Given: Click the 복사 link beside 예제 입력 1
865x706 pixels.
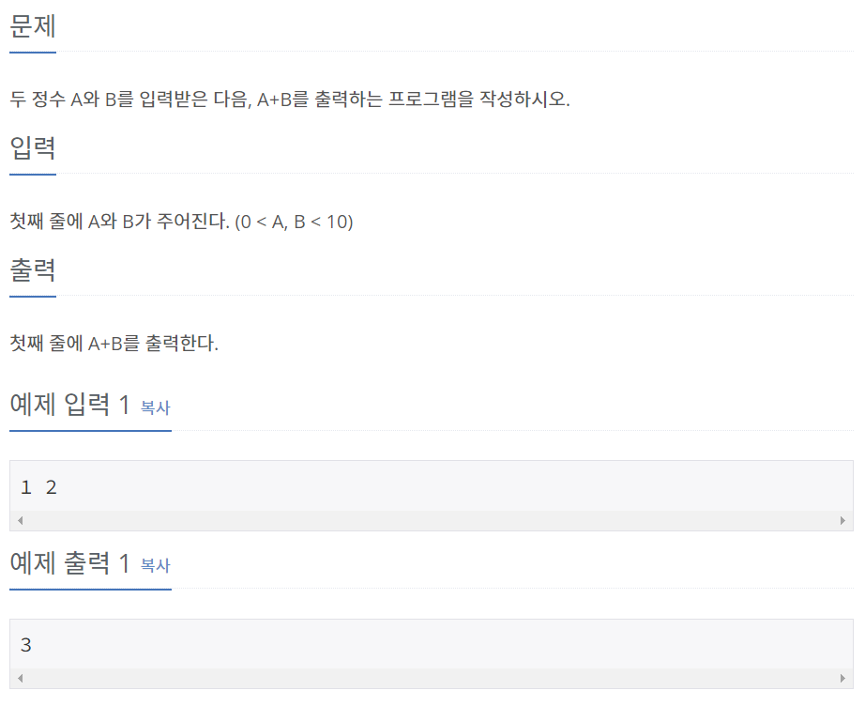Looking at the screenshot, I should click(156, 407).
